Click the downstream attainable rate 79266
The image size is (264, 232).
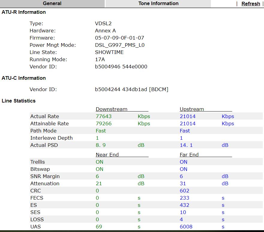coord(103,124)
